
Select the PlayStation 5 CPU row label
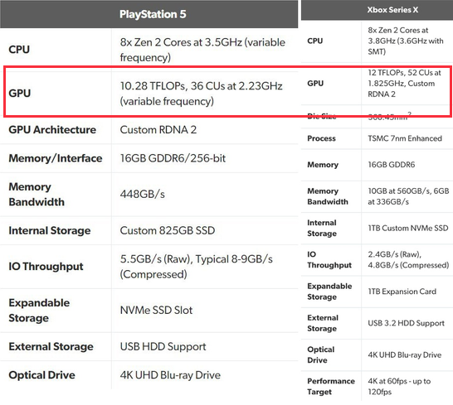pyautogui.click(x=19, y=50)
